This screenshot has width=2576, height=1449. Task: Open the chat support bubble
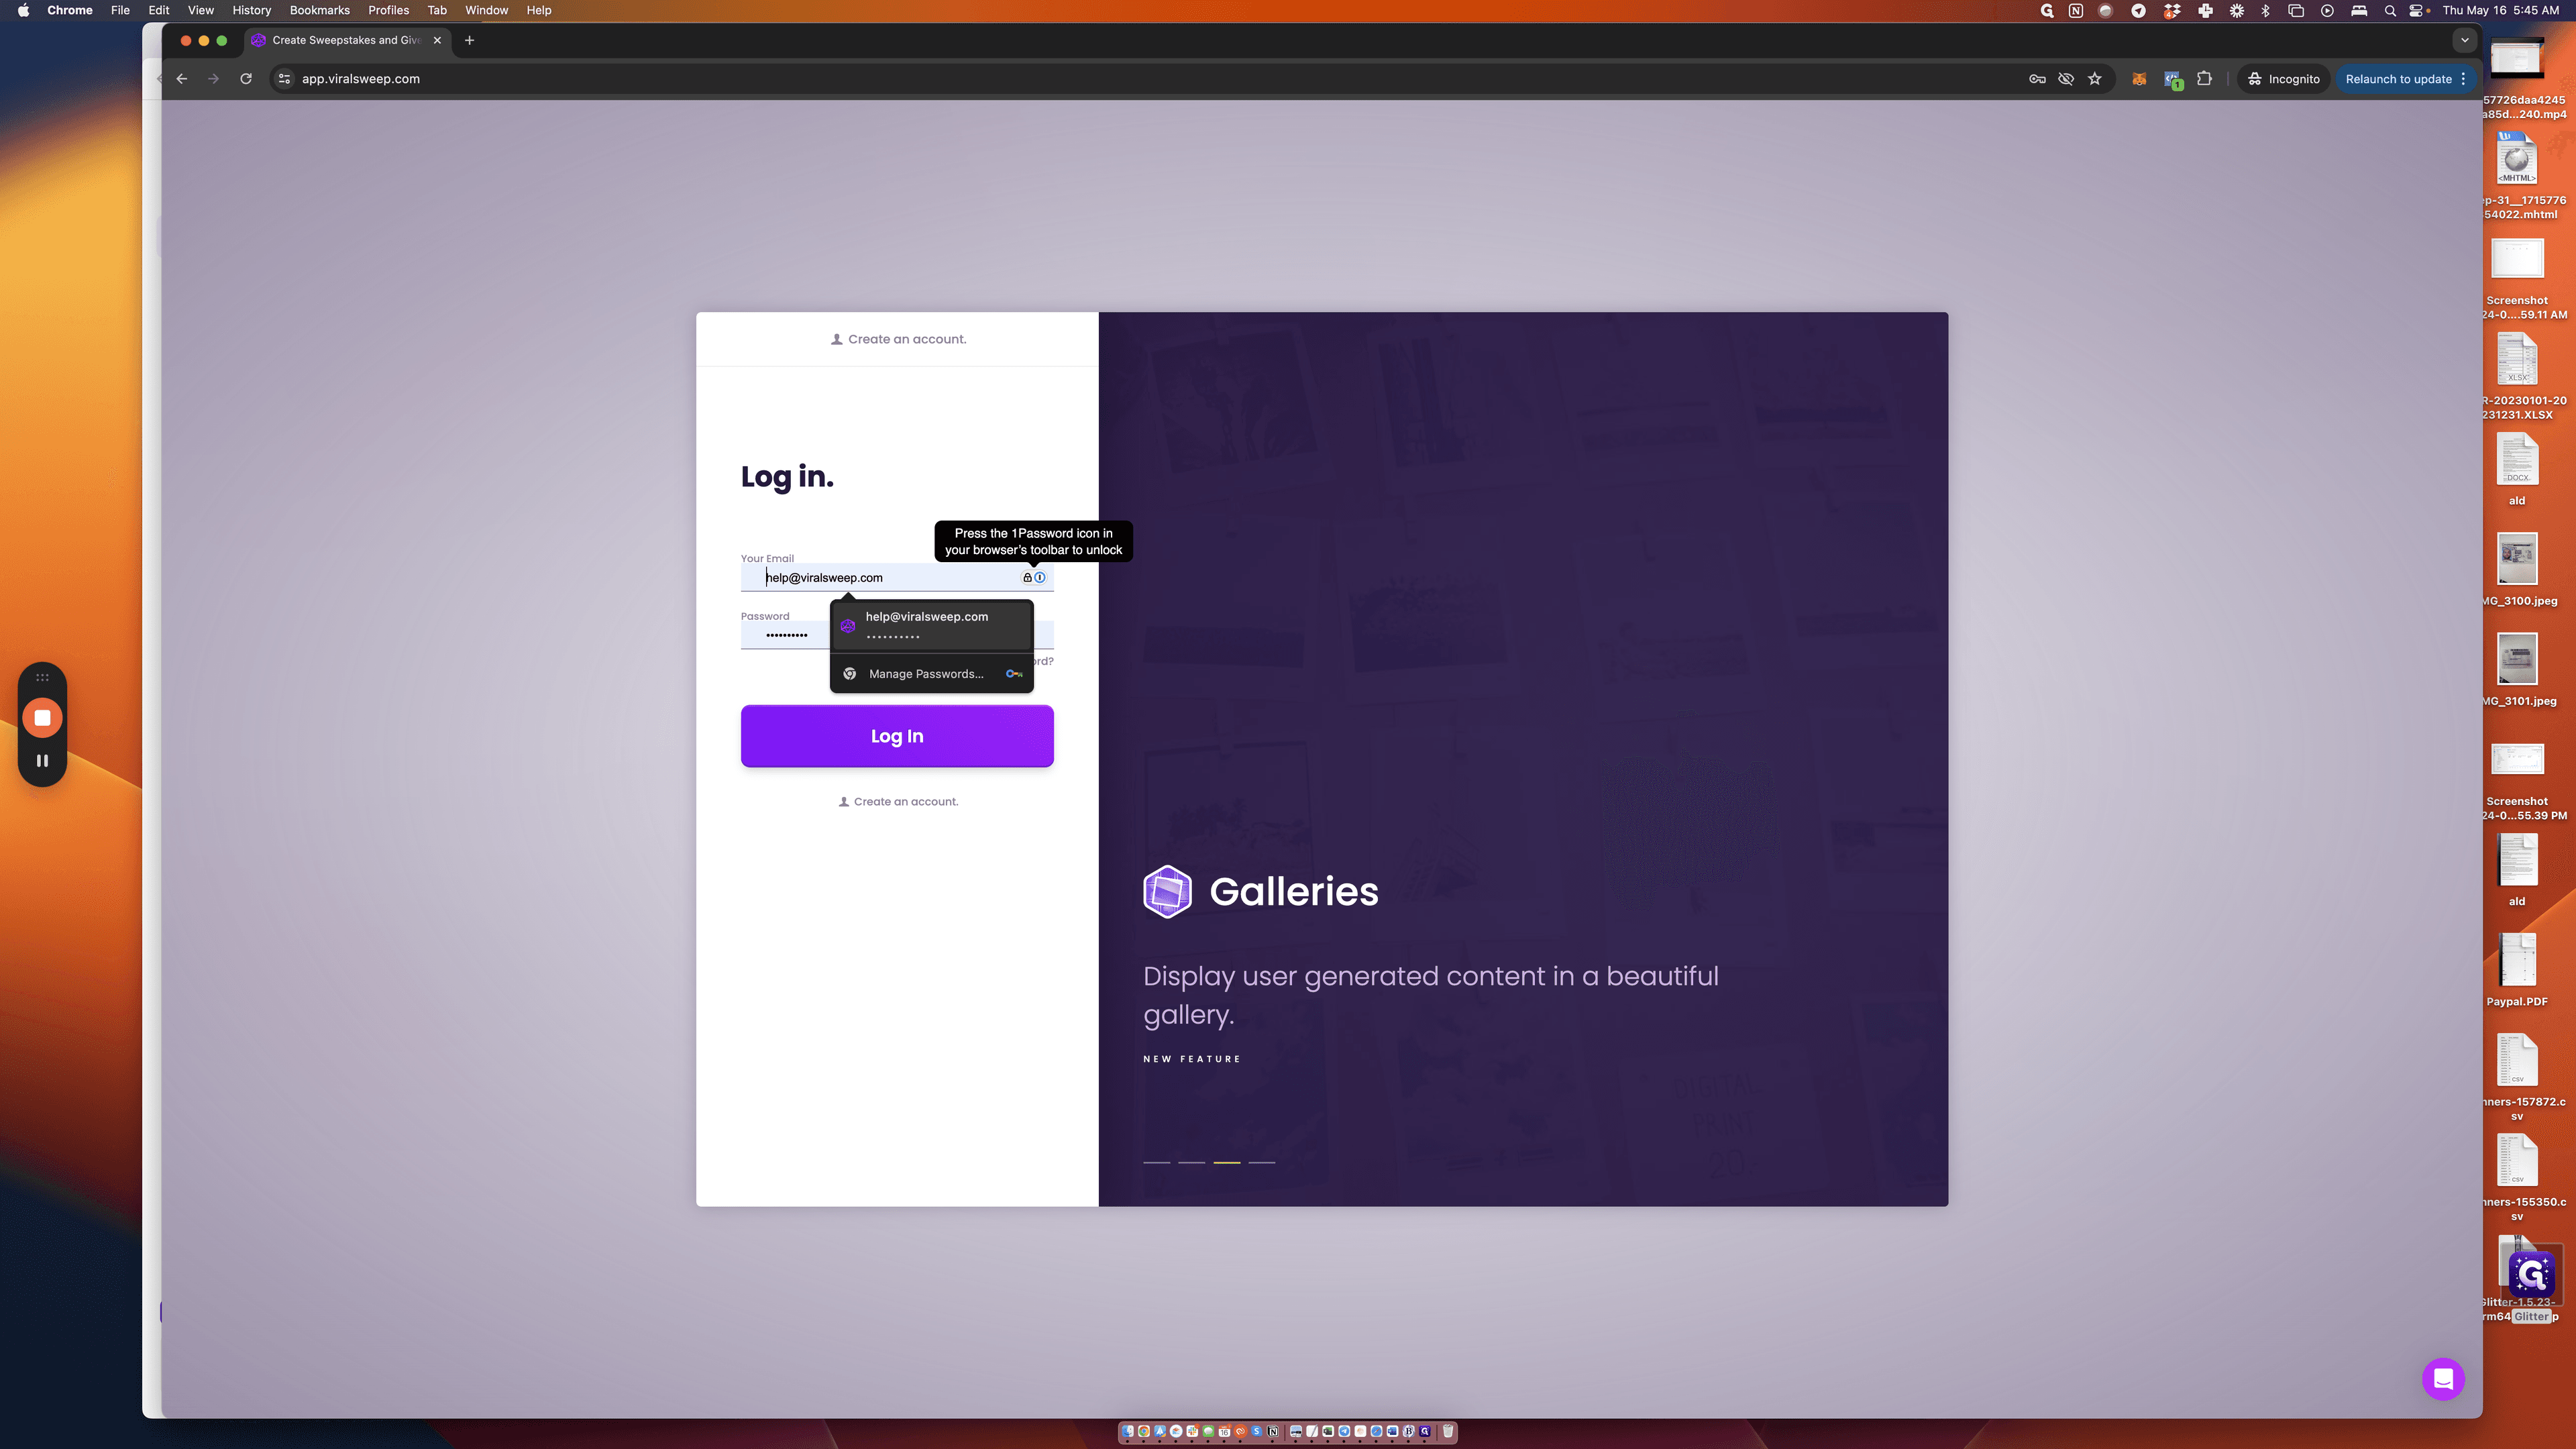[x=2443, y=1379]
